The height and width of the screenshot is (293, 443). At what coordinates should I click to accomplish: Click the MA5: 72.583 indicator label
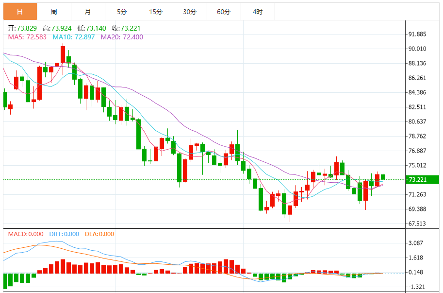pyautogui.click(x=27, y=37)
